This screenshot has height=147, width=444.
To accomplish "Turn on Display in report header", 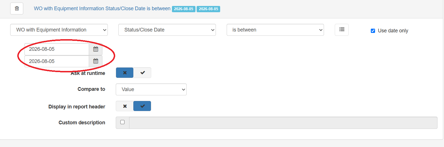I will (142, 106).
